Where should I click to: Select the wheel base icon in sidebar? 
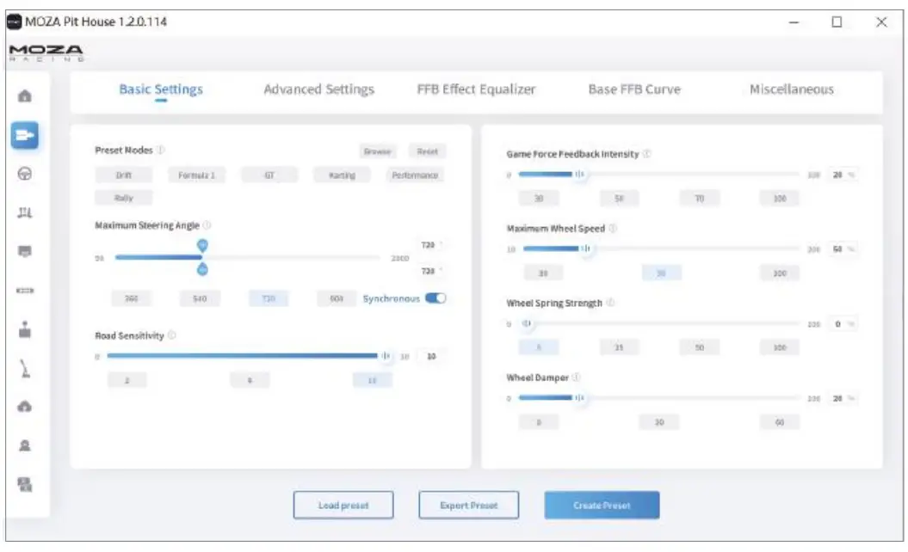[24, 135]
